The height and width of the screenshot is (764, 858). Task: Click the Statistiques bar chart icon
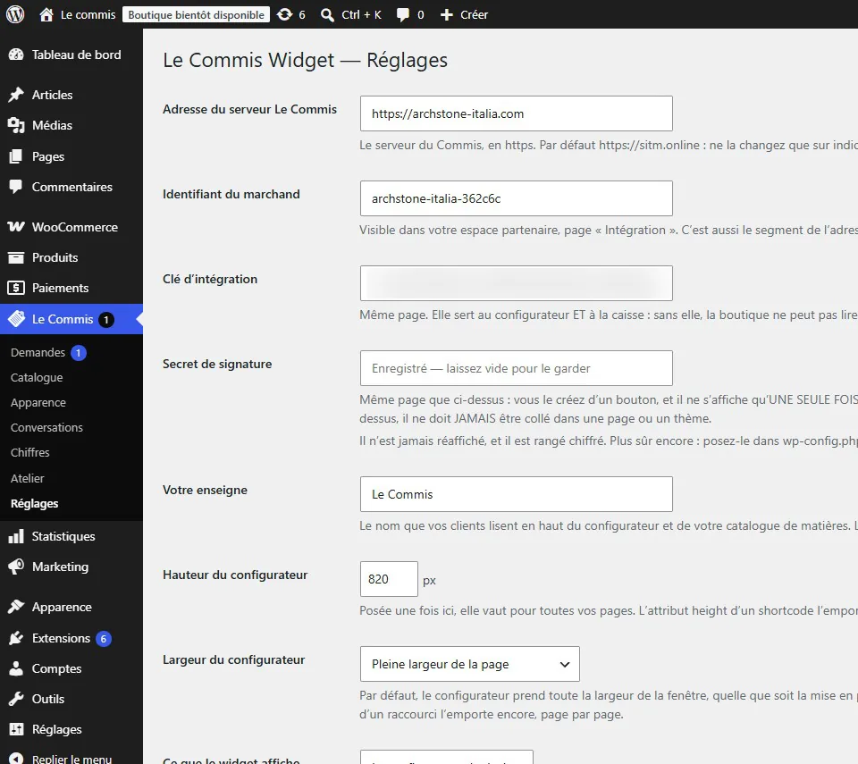(x=16, y=536)
